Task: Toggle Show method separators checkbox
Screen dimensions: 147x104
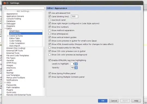Action: pos(50,30)
